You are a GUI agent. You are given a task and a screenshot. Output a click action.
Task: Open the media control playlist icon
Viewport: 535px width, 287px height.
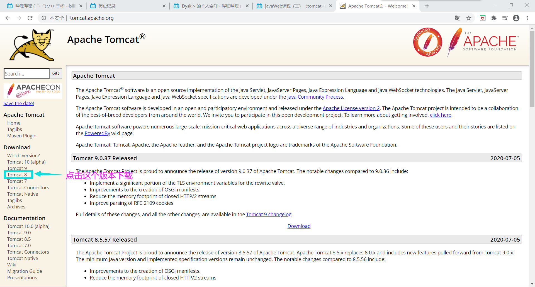(505, 18)
